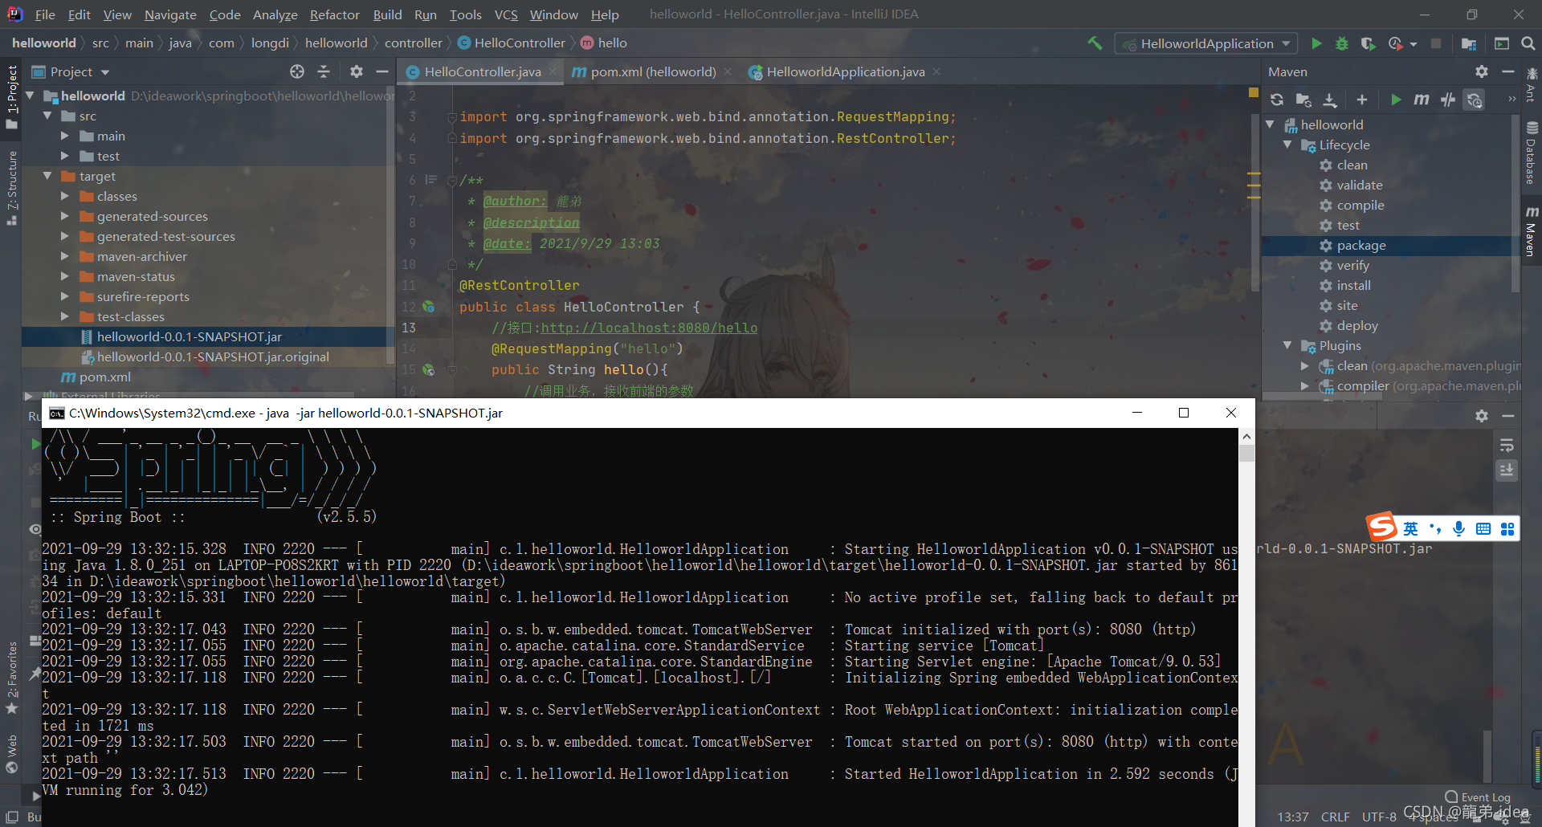Open the File menu
The height and width of the screenshot is (827, 1542).
point(45,14)
